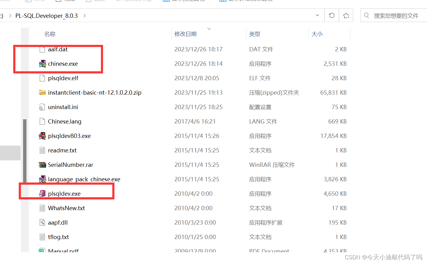Click the plsqldev.elf file icon
The height and width of the screenshot is (263, 427).
(42, 78)
